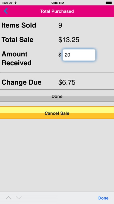Tap the Carrier text in status bar
This screenshot has height=204, width=114.
pos(7,3)
